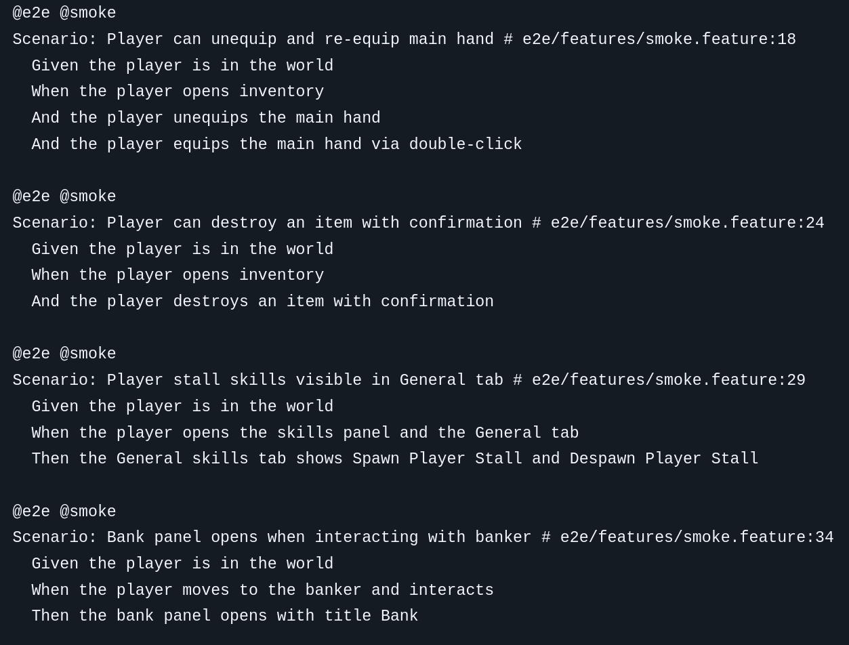The width and height of the screenshot is (849, 645).
Task: Click the 'opens the skills panel' When step
Action: (x=305, y=433)
